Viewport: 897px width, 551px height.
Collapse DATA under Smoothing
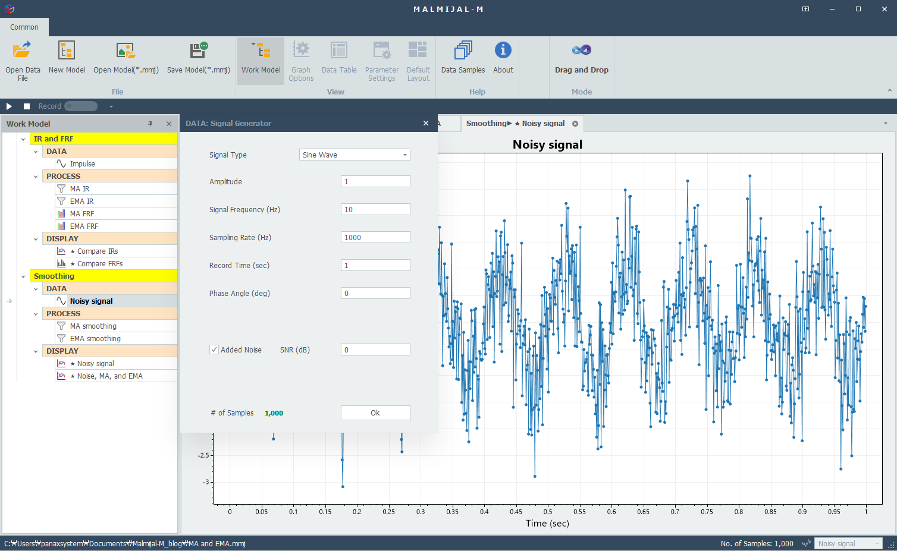pyautogui.click(x=36, y=289)
